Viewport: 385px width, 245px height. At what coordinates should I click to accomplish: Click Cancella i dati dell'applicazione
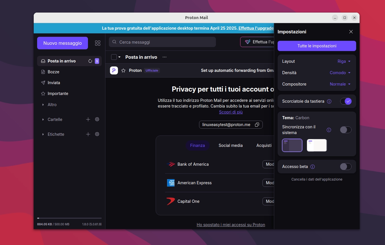[x=317, y=179]
